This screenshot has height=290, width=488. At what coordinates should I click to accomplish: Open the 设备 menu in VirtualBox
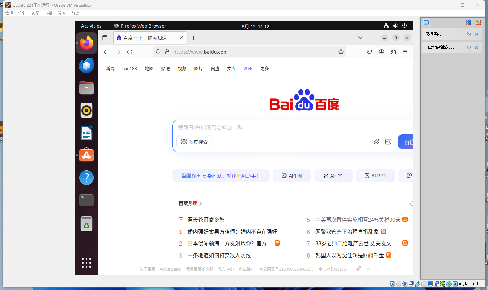(62, 13)
